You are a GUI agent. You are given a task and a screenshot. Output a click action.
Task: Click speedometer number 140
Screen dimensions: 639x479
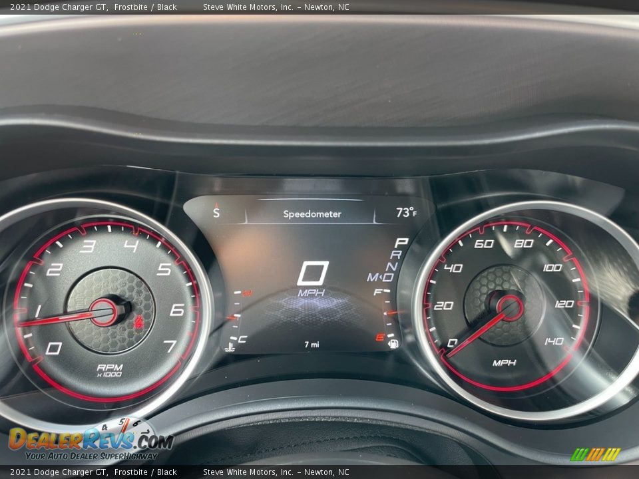[x=554, y=341]
